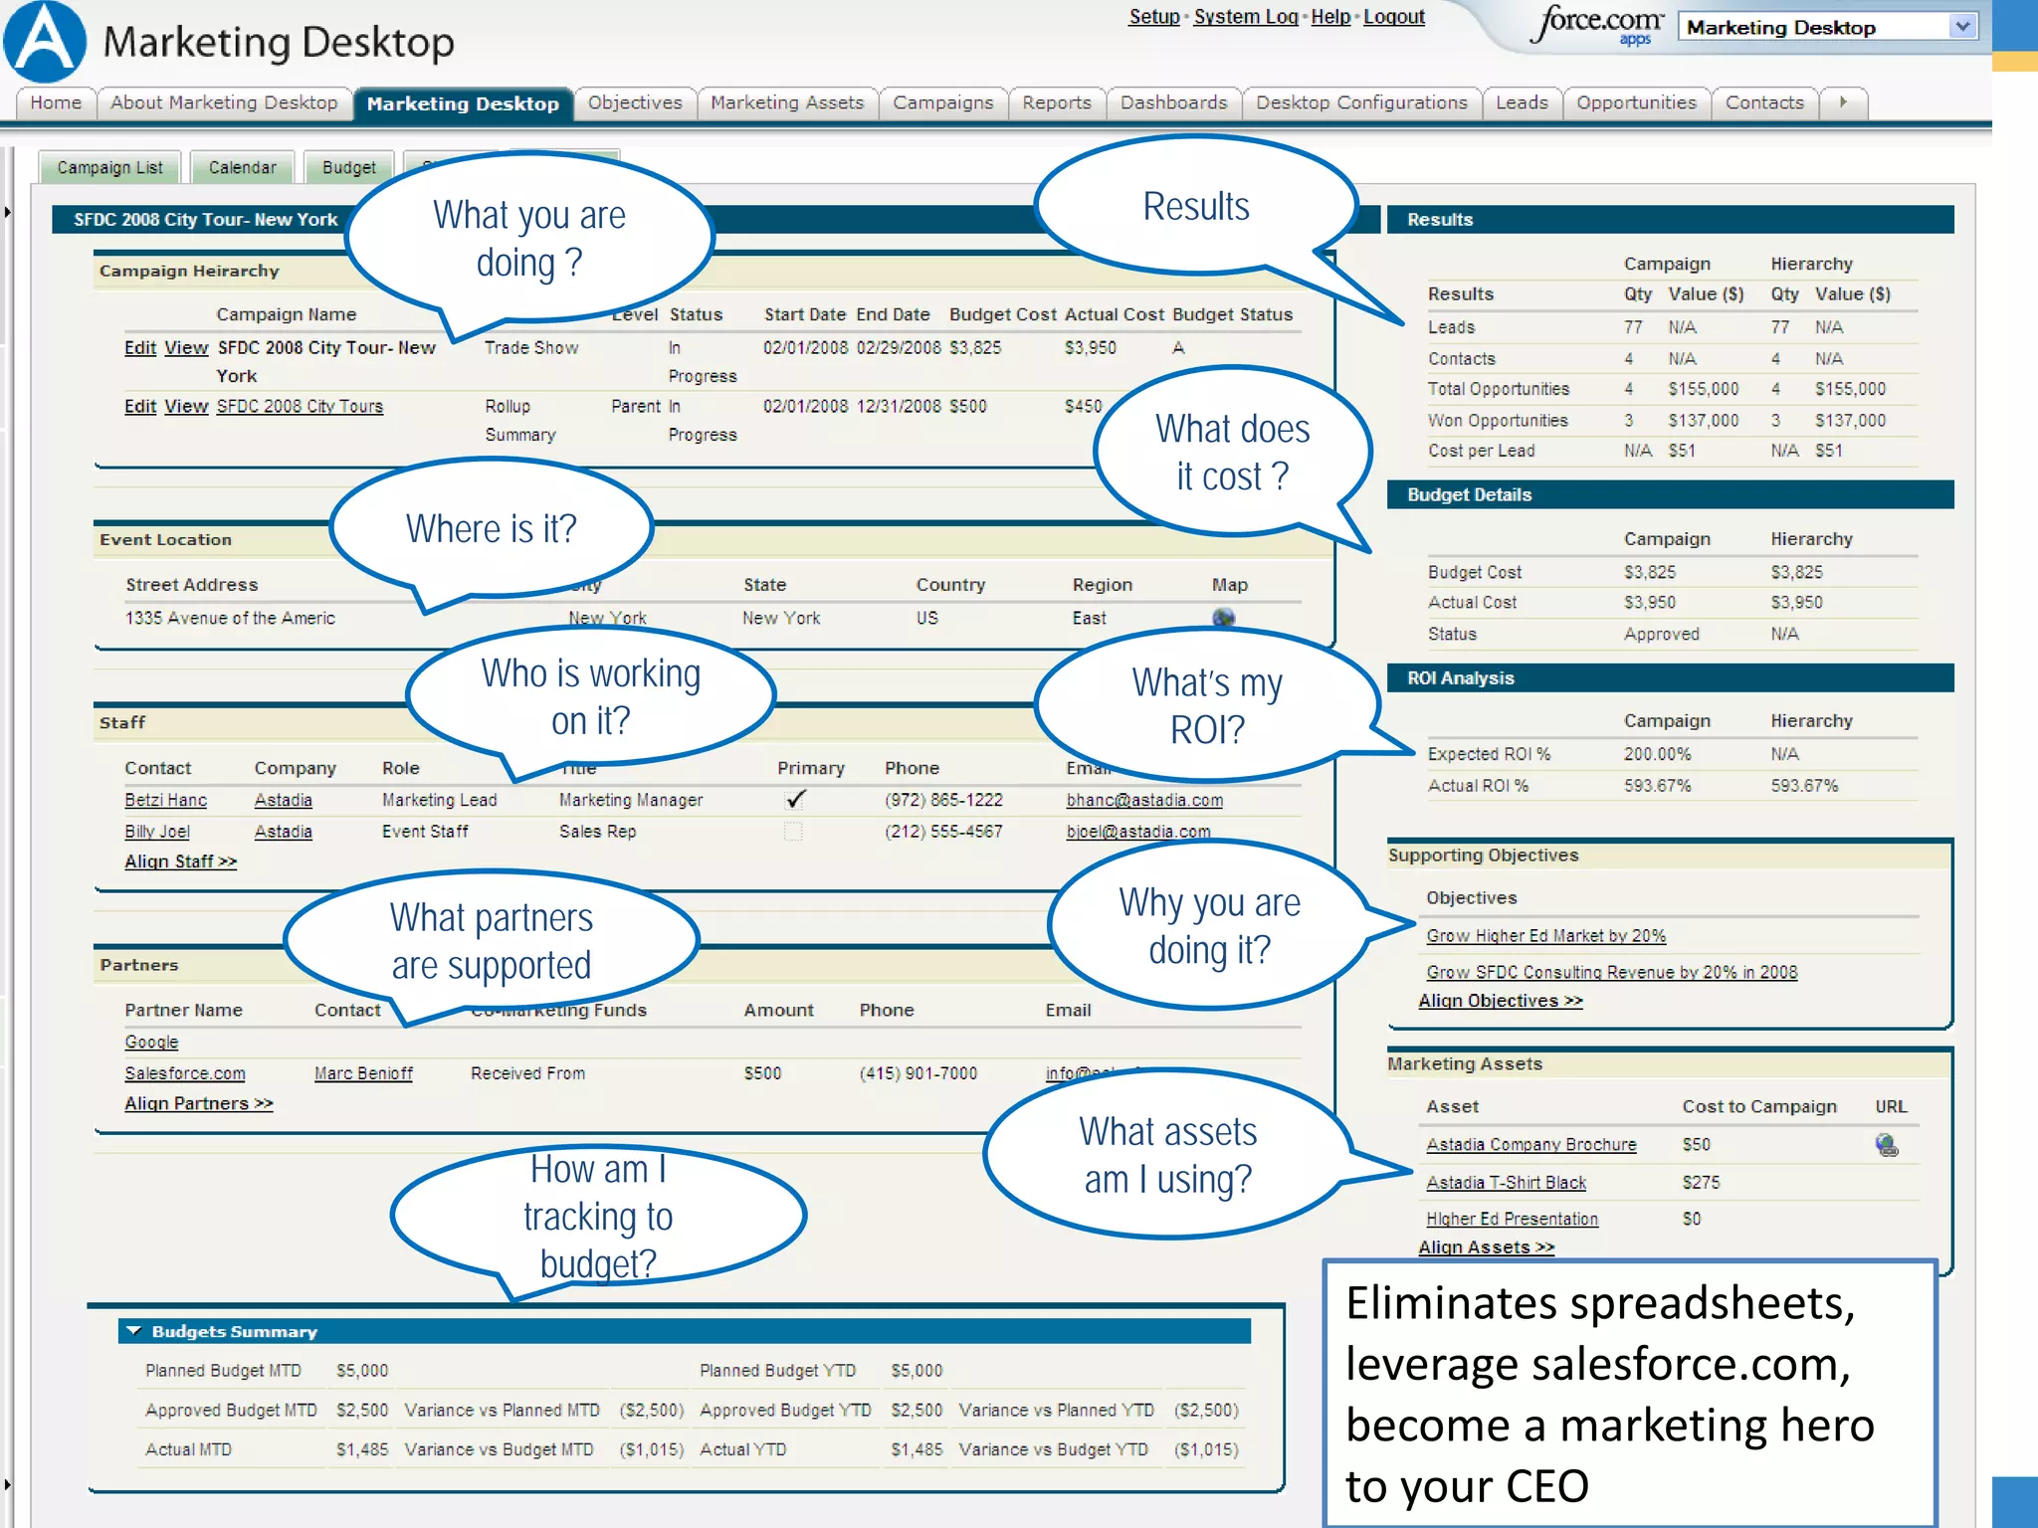Viewport: 2038px width, 1528px height.
Task: Toggle Betzi Hanc's Primary checkbox
Action: pos(794,800)
